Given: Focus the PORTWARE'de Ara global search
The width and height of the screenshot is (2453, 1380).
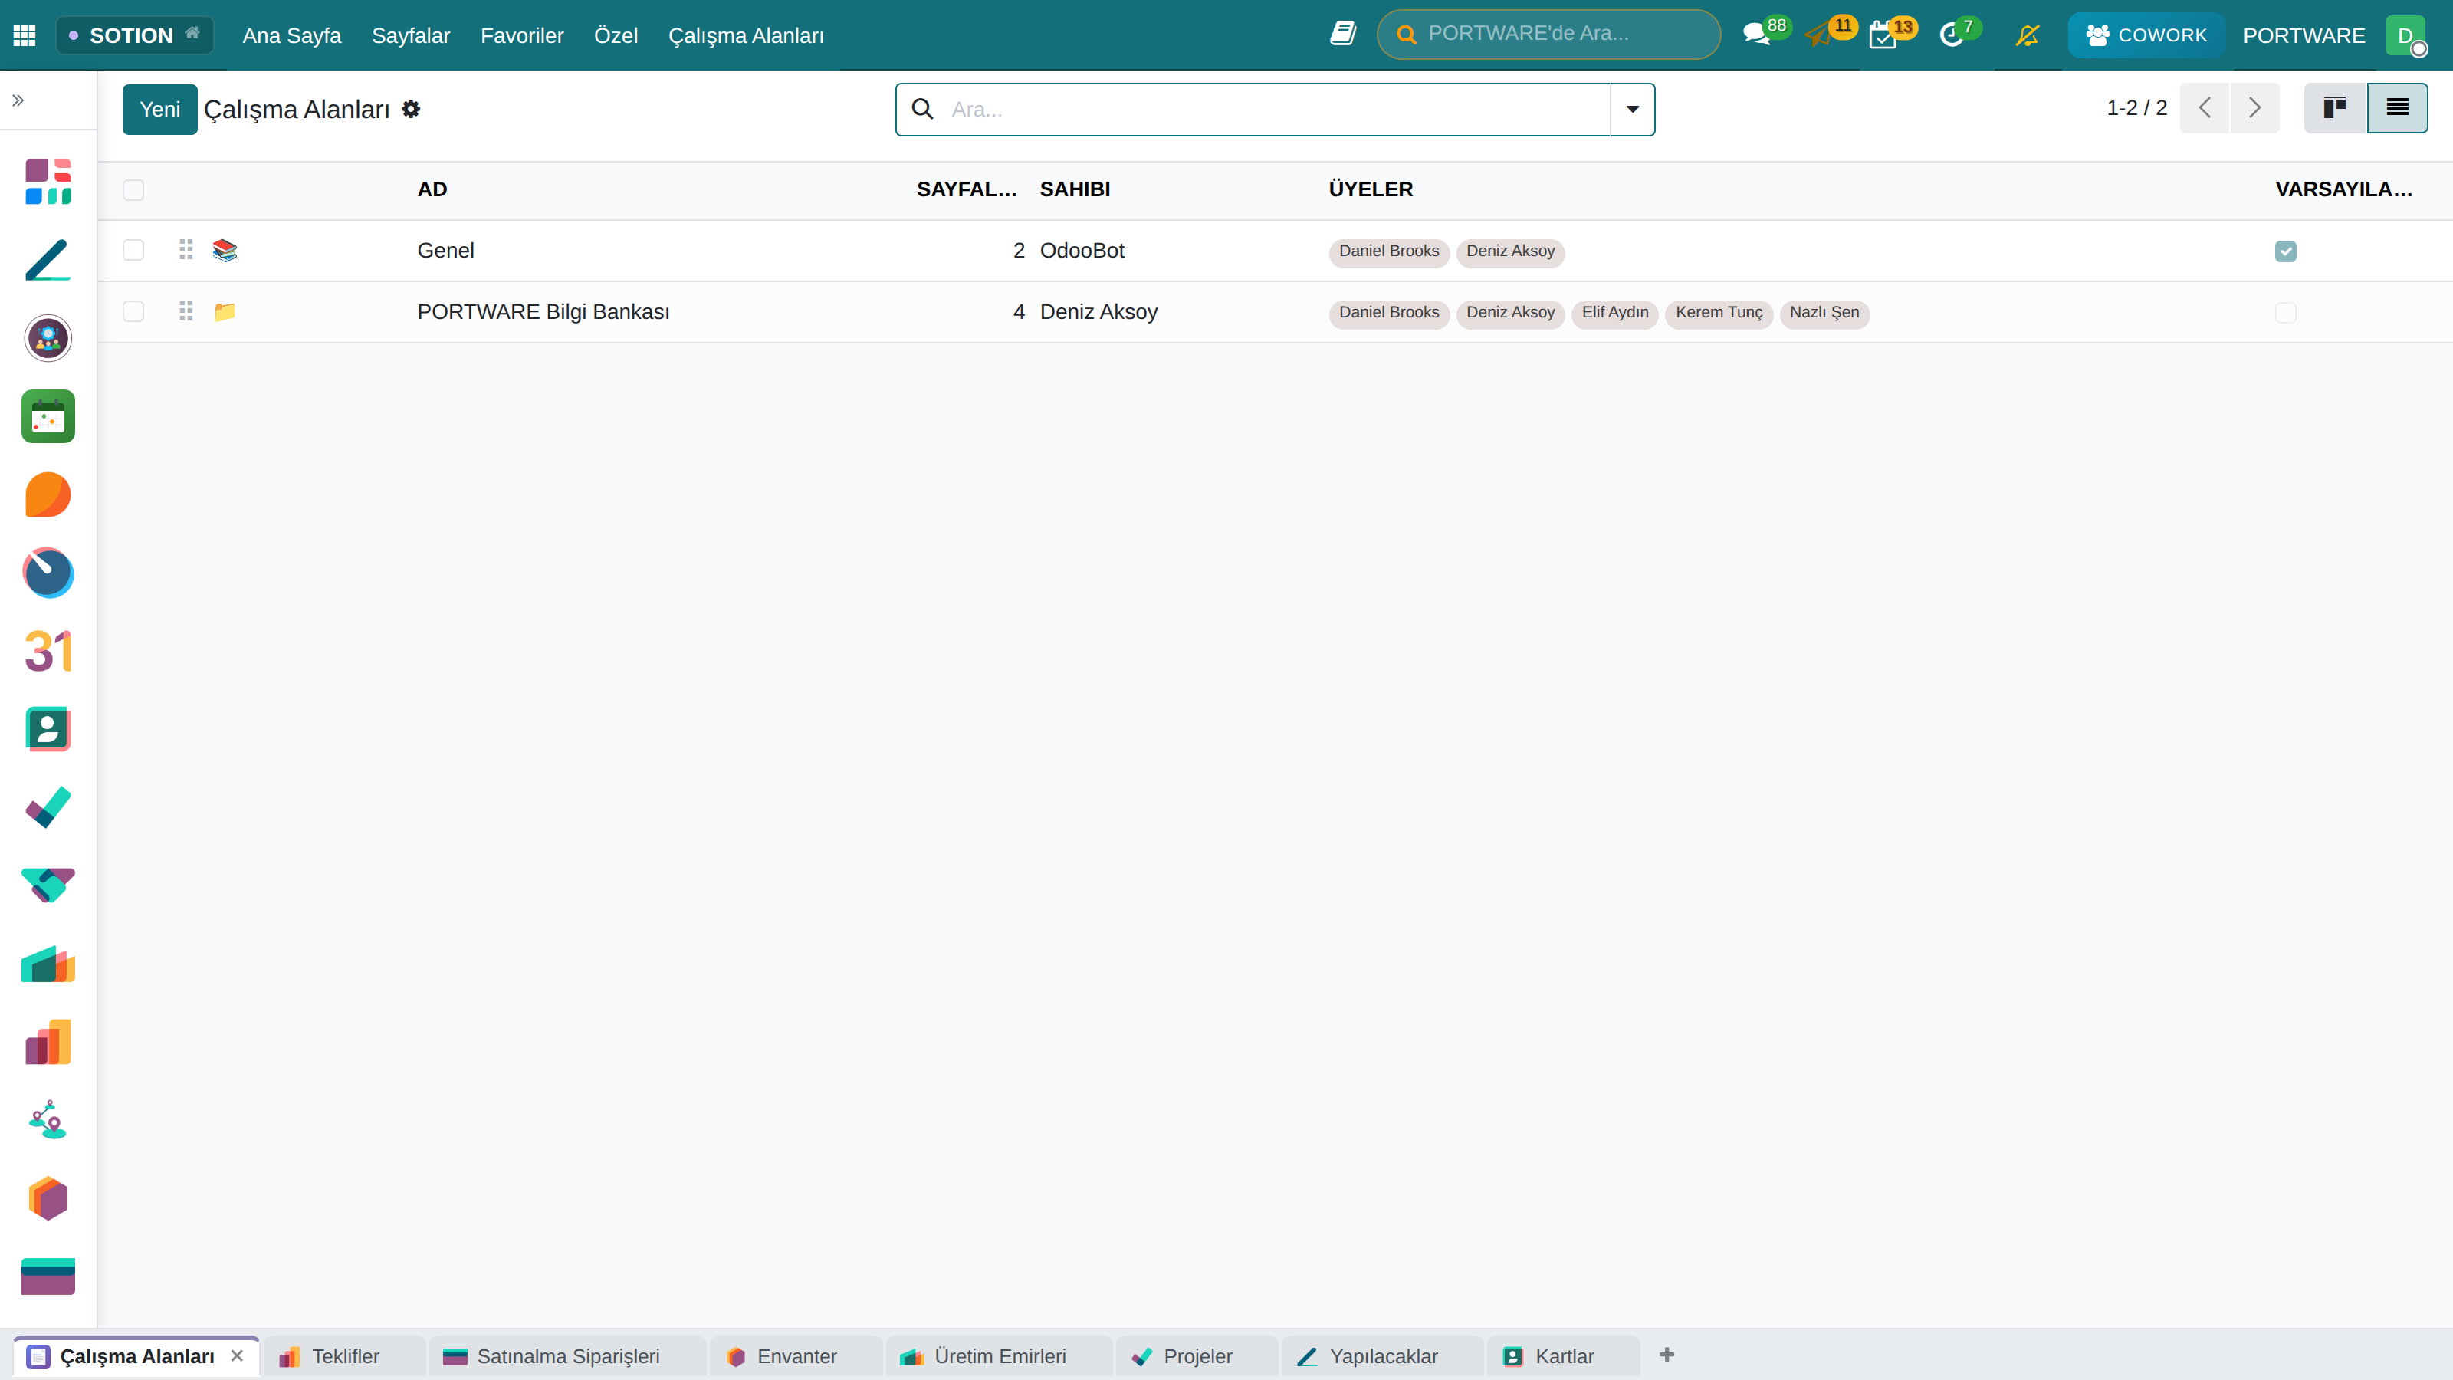Looking at the screenshot, I should [x=1548, y=34].
